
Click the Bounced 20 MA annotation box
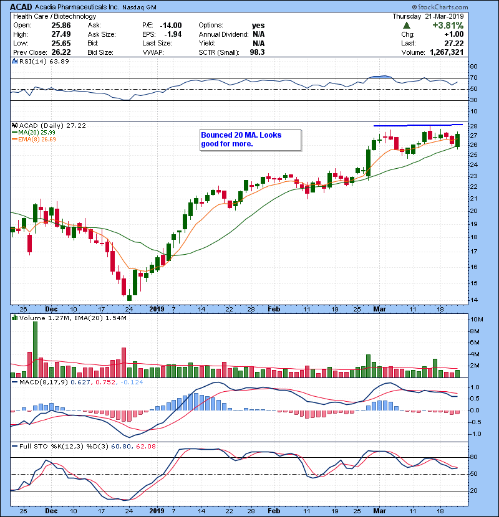tap(251, 140)
